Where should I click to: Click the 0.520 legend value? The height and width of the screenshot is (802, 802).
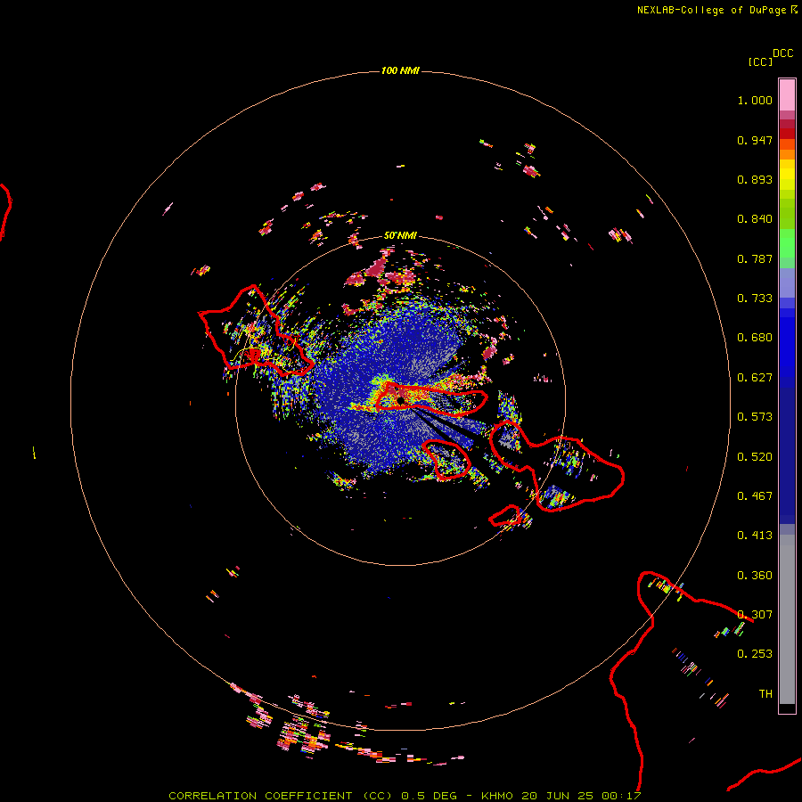click(755, 457)
